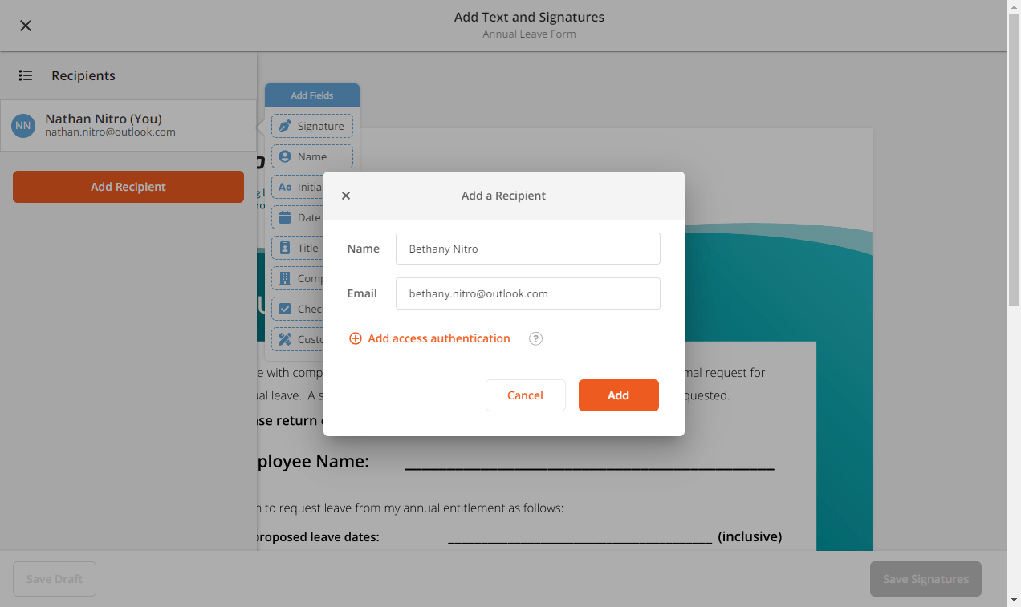Expand Add access authentication options
This screenshot has width=1021, height=607.
coord(429,338)
